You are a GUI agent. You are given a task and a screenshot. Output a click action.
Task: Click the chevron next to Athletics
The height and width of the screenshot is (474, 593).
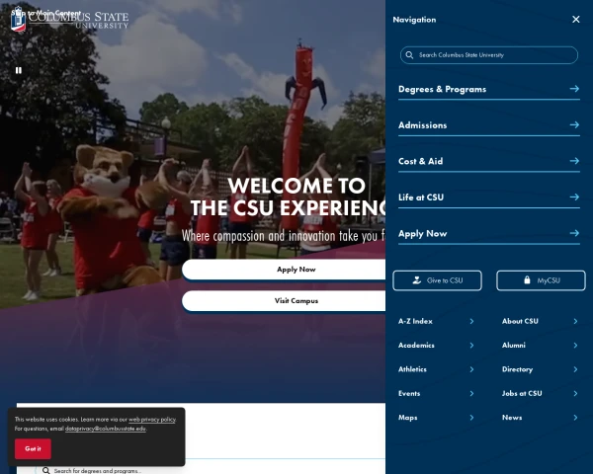coord(471,369)
